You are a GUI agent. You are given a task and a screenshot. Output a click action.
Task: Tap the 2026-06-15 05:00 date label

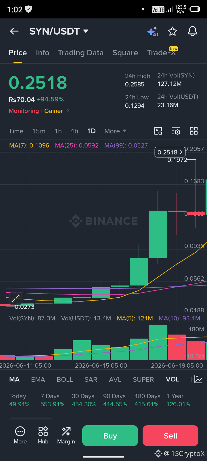click(101, 365)
